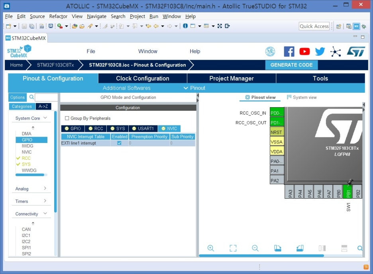Click the peripheral search input field
Screen dimensions: 373x274
[46, 97]
